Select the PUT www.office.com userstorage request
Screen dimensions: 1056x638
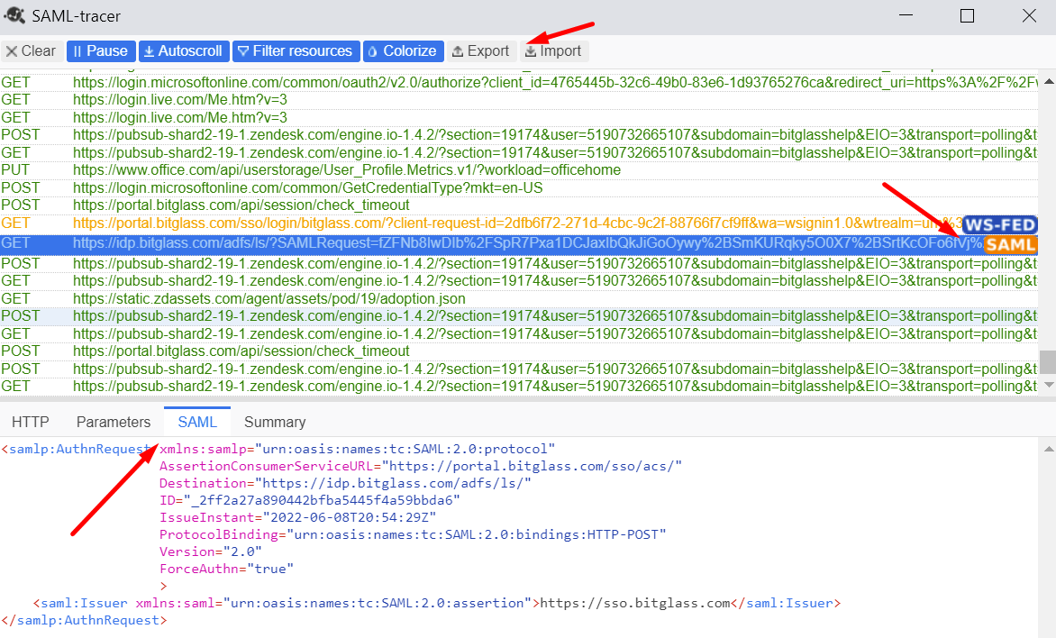519,169
